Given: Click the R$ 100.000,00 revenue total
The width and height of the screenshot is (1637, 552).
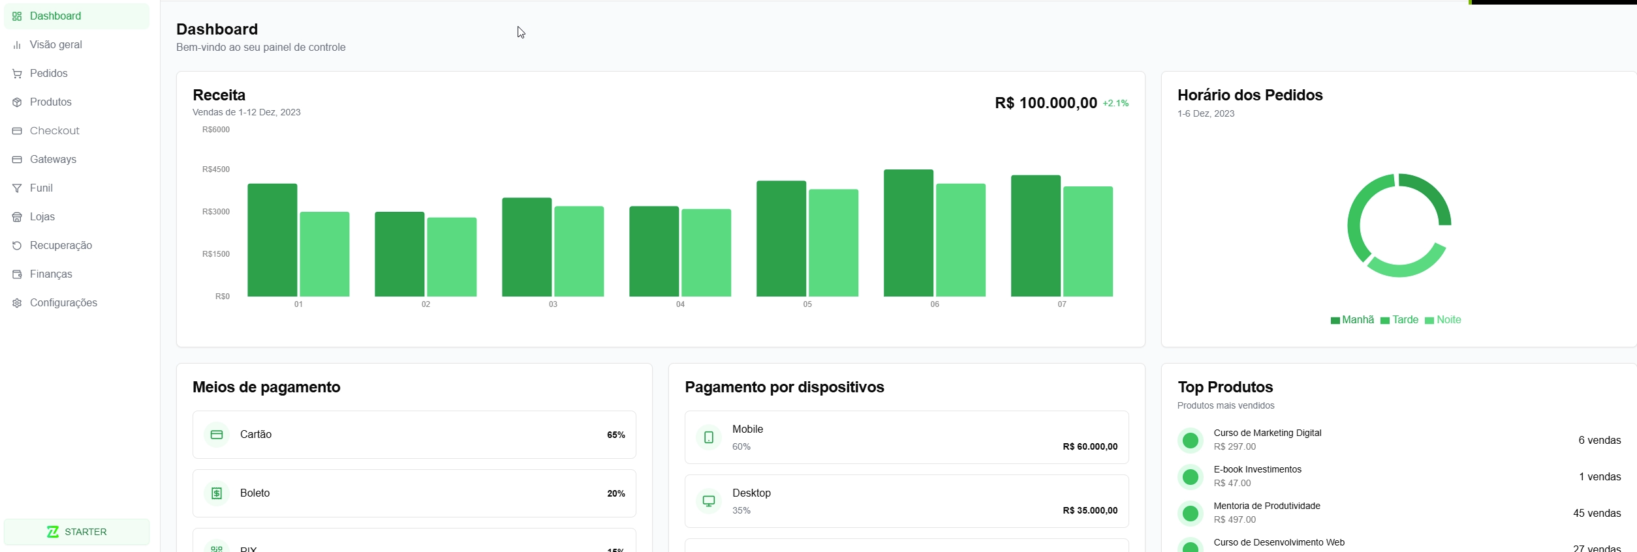Looking at the screenshot, I should pyautogui.click(x=1046, y=103).
